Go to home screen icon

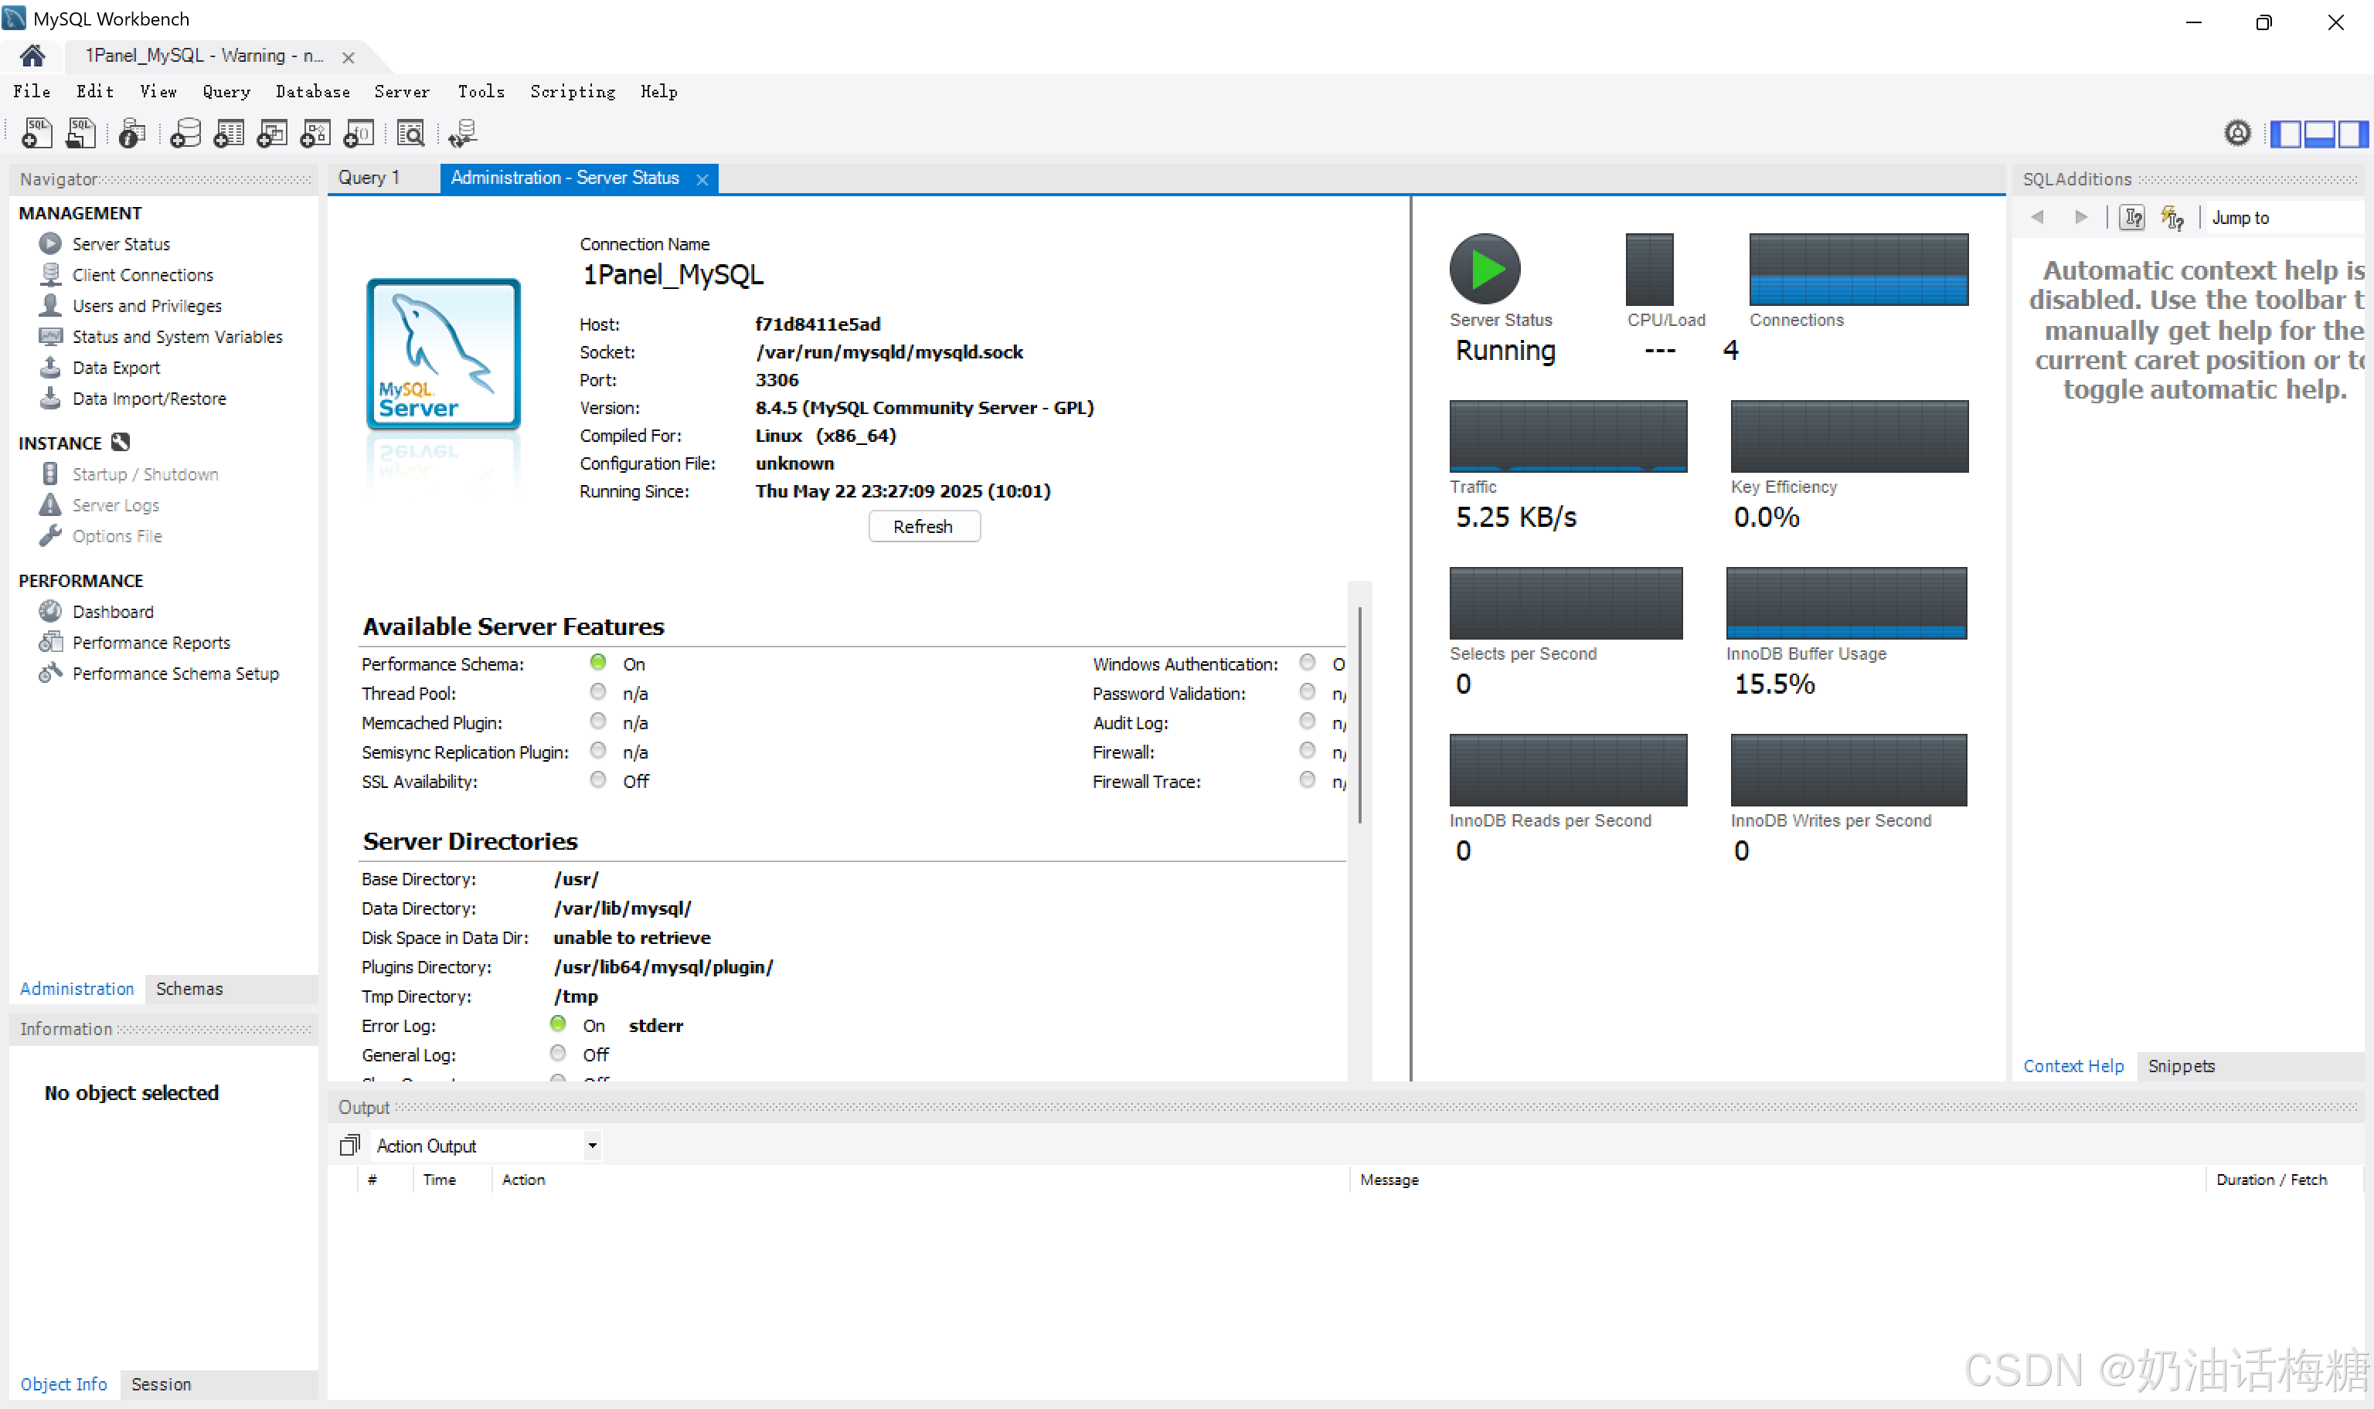click(32, 56)
